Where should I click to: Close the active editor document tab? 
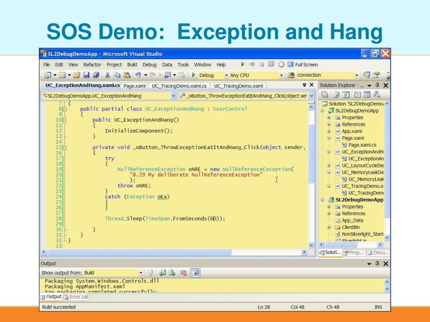(x=312, y=85)
